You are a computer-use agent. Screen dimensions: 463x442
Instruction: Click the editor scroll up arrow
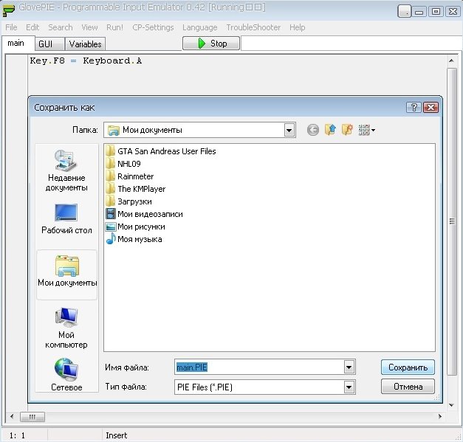451,61
